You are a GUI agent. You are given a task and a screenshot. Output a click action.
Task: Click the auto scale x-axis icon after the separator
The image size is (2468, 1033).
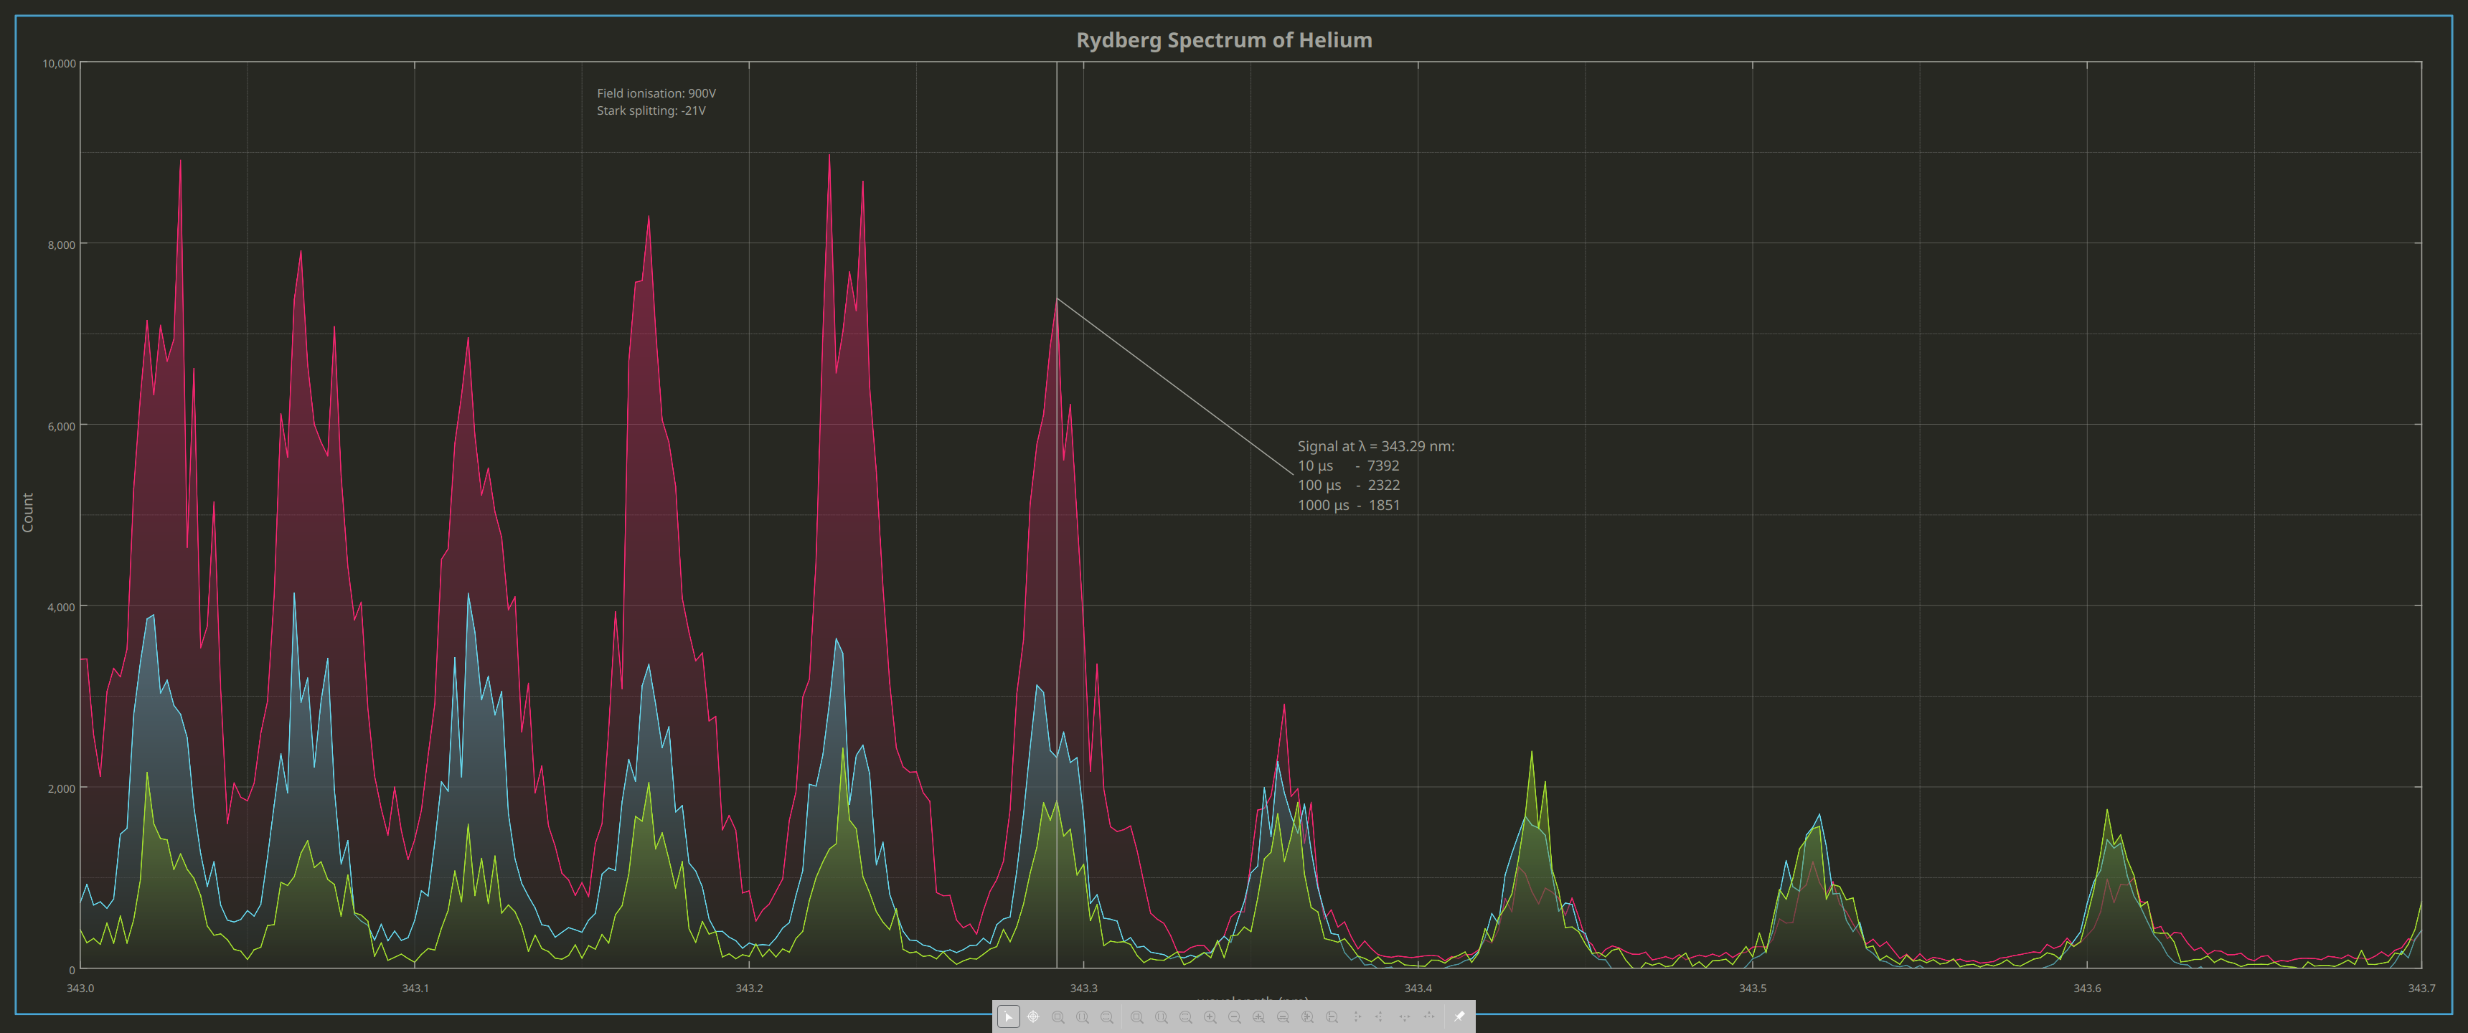tap(1162, 1017)
